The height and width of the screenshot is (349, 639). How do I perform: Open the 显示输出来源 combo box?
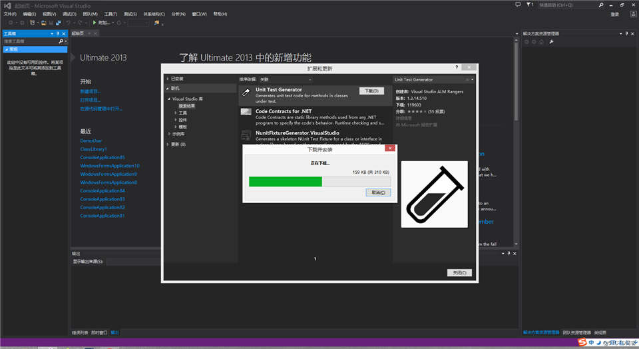(134, 262)
